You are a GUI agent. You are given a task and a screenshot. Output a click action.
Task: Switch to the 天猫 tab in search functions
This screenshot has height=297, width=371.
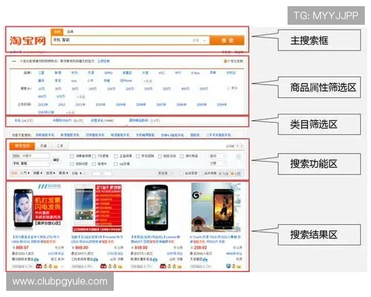click(x=43, y=145)
